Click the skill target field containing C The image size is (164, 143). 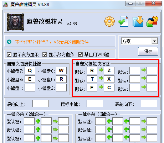coord(109,88)
